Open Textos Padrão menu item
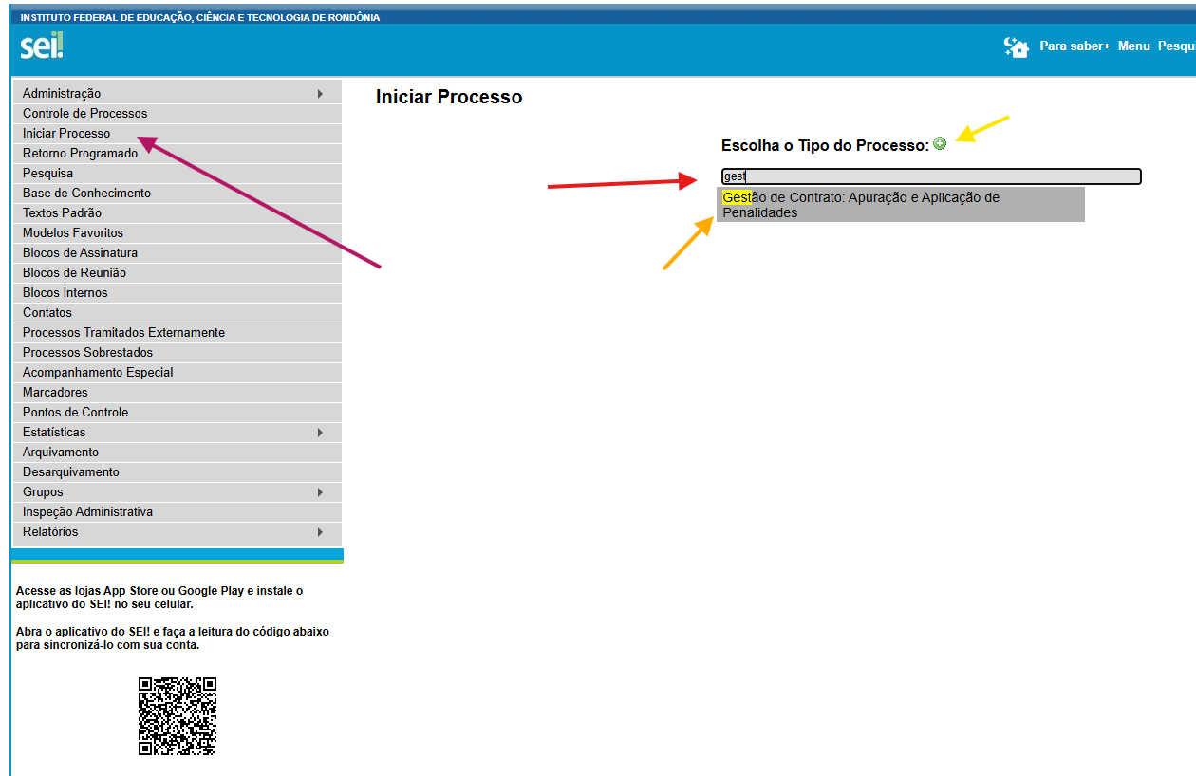The image size is (1196, 776). [x=62, y=213]
